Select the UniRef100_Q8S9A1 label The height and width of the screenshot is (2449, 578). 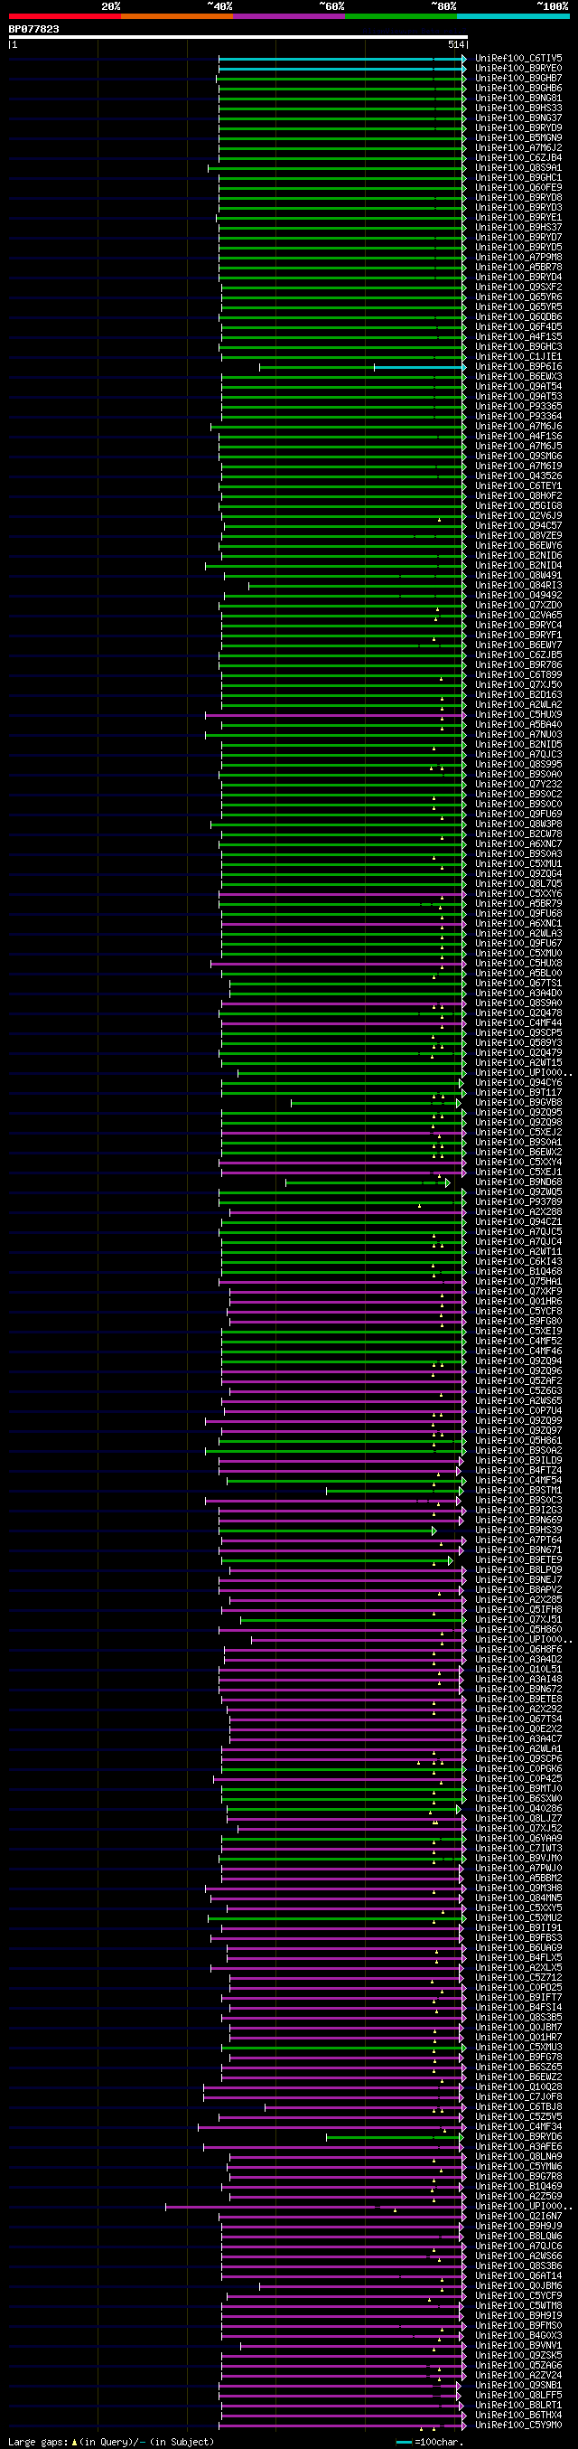[518, 168]
